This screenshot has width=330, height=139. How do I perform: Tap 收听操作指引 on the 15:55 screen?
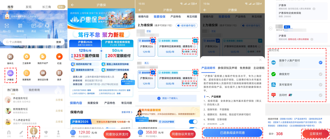pyautogui.click(x=187, y=26)
